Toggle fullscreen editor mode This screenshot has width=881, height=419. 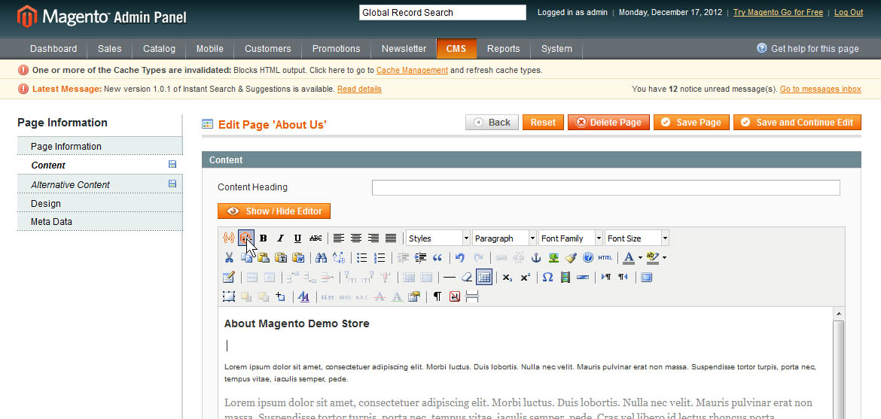646,278
